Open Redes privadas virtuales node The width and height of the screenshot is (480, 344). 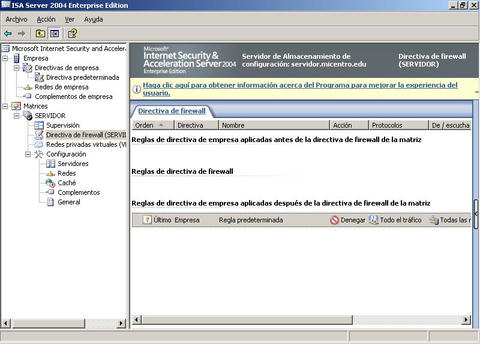[85, 144]
